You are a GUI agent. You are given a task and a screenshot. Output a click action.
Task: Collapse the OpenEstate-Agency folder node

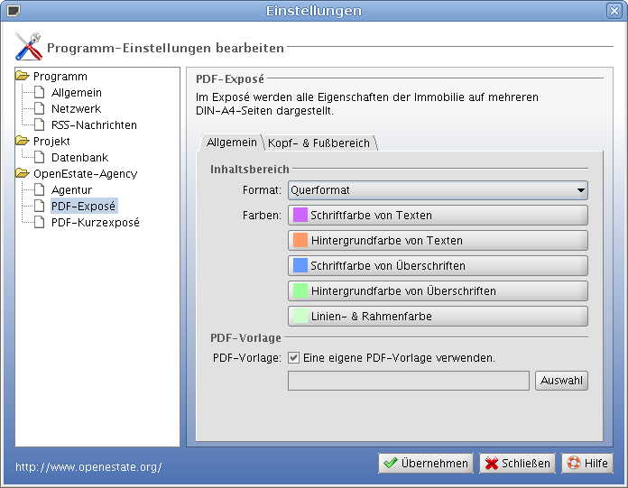tap(23, 174)
